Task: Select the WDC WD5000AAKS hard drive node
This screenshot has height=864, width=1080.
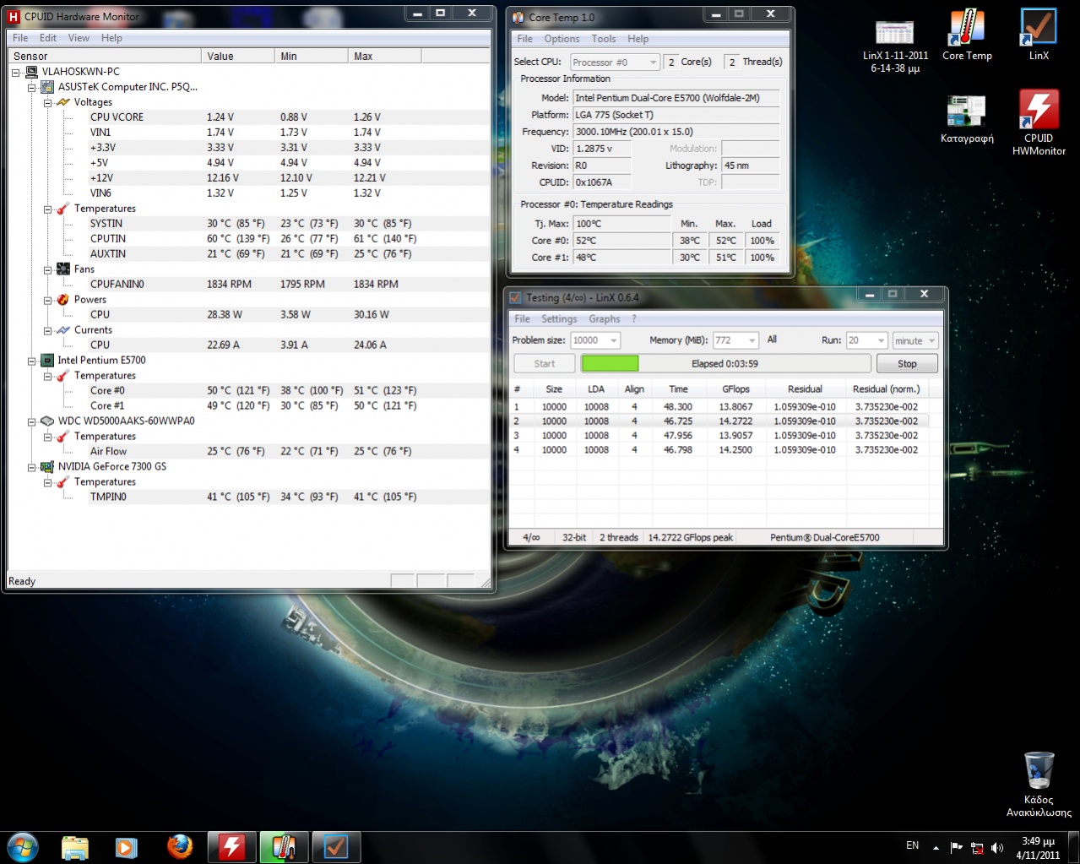Action: point(126,421)
